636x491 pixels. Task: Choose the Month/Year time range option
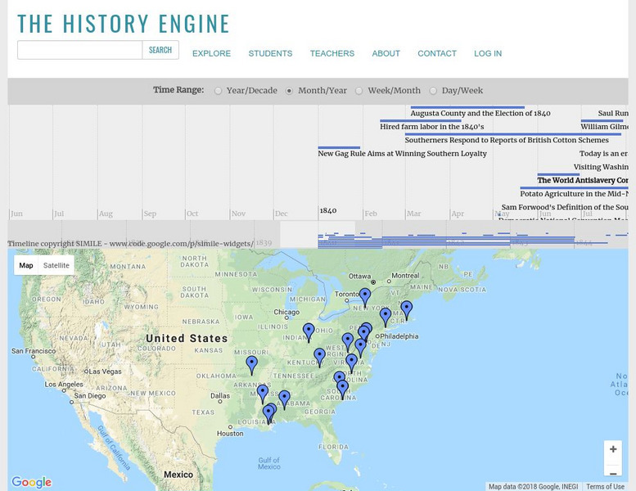coord(289,91)
